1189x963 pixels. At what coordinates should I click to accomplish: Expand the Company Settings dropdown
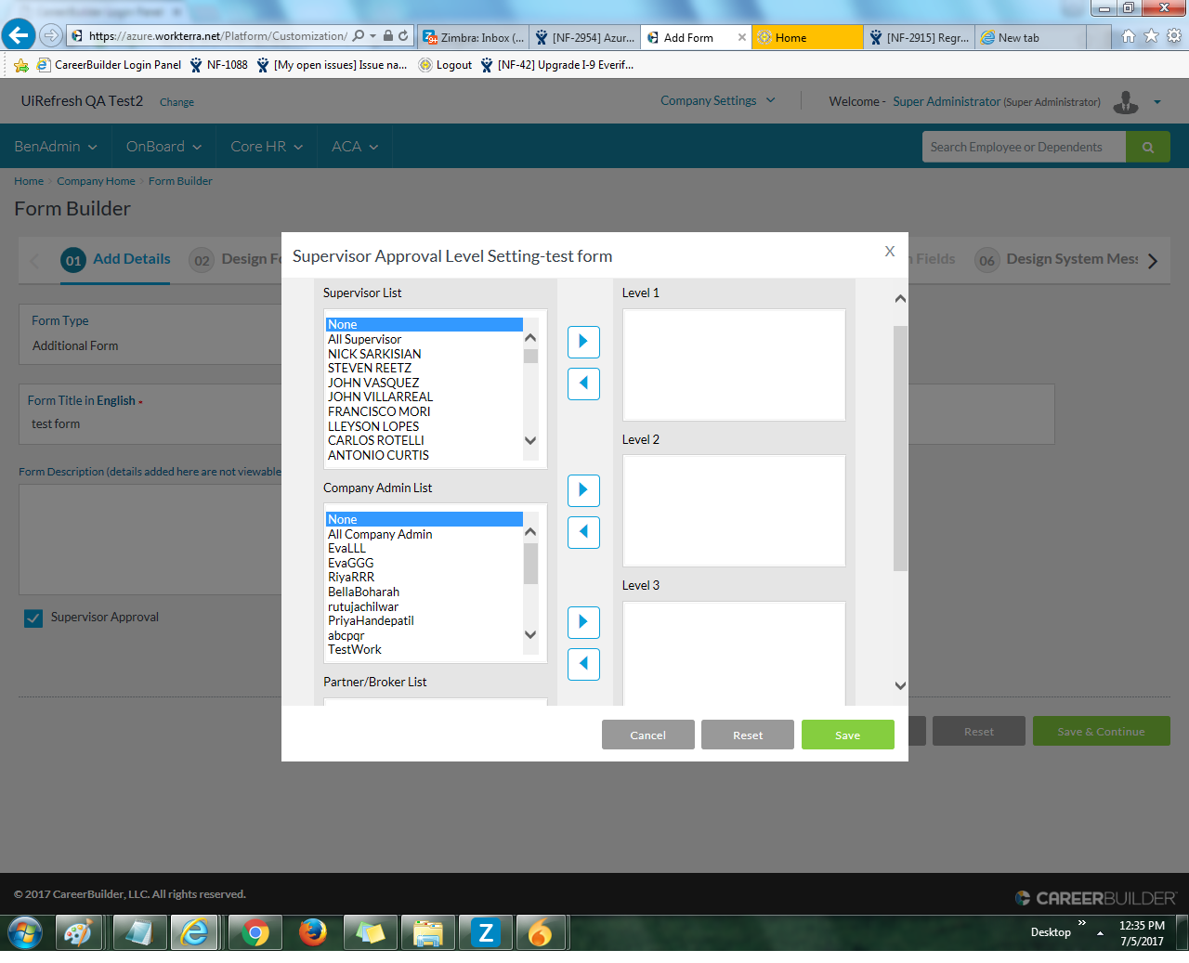tap(717, 101)
